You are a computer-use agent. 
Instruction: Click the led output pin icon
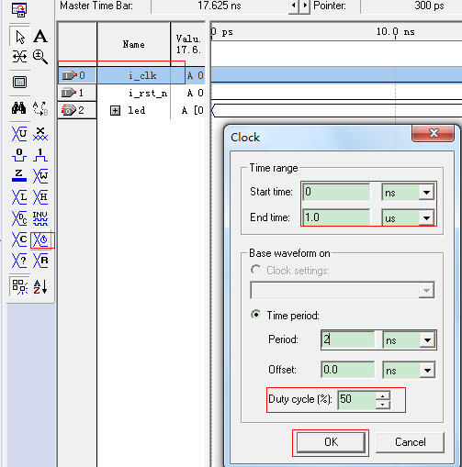click(x=69, y=110)
